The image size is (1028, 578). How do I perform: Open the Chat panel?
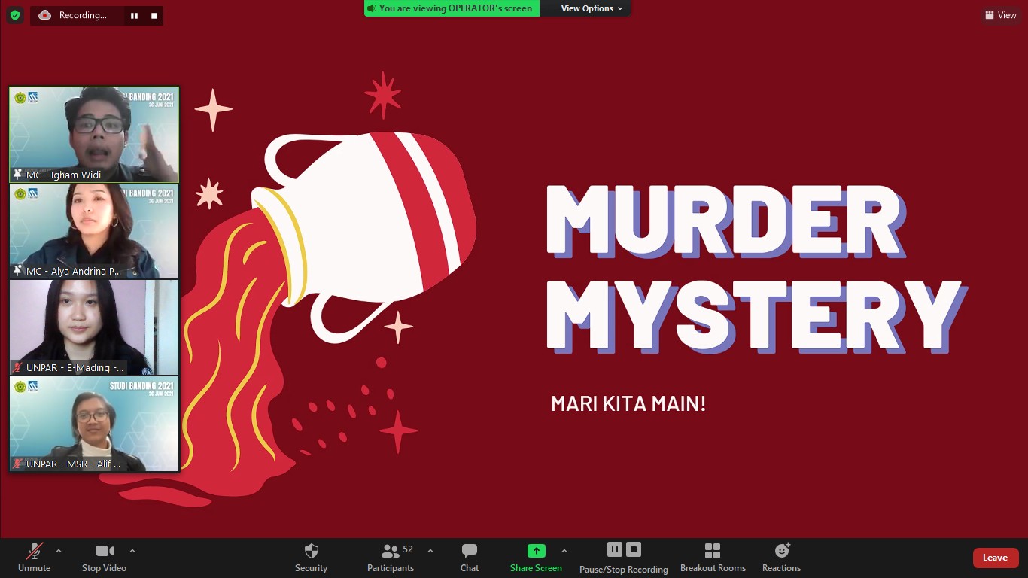pos(470,558)
